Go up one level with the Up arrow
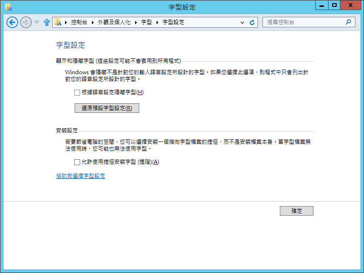This screenshot has width=364, height=273. pos(47,22)
